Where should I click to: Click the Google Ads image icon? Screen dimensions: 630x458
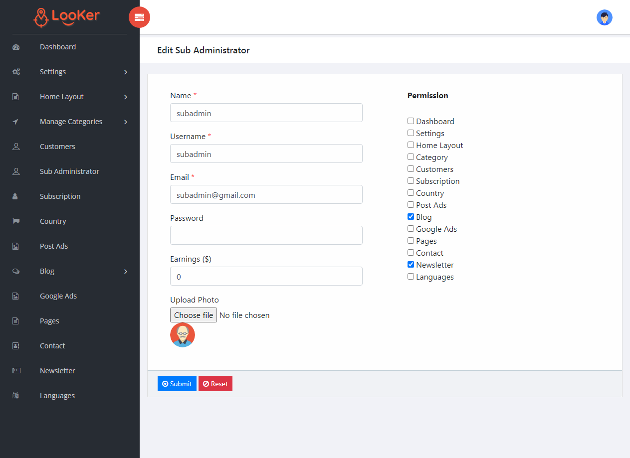15,296
